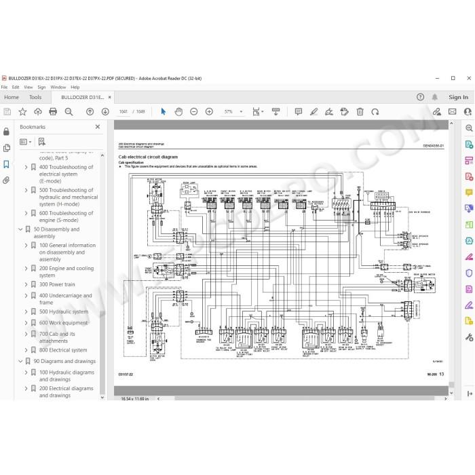Open the Export PDF tool
This screenshot has width=475, height=475.
[x=469, y=144]
